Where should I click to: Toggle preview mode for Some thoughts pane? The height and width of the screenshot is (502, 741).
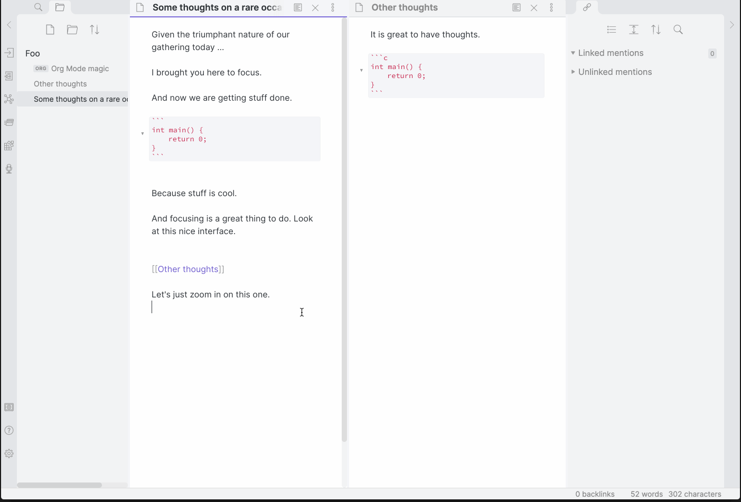(298, 7)
